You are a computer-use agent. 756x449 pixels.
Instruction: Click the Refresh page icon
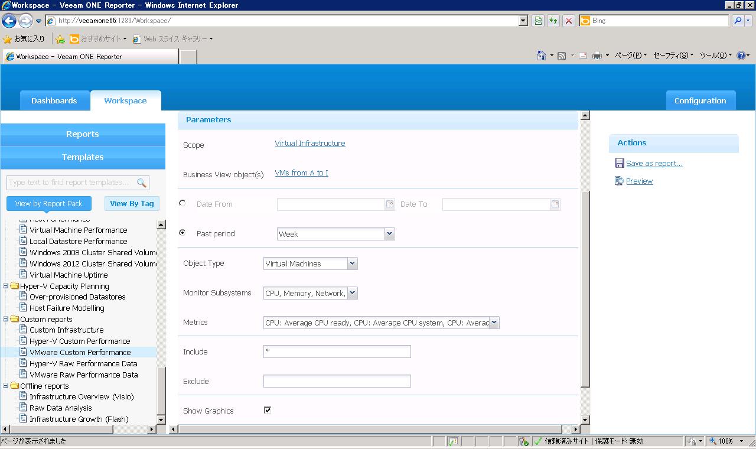553,21
